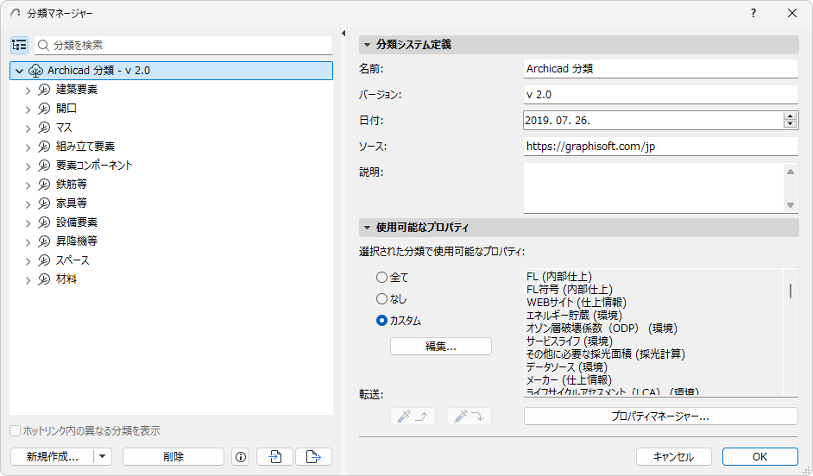Click the 説明 description text area

pos(653,187)
